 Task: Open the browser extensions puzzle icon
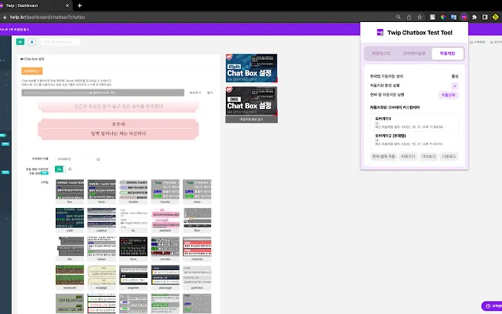click(475, 17)
